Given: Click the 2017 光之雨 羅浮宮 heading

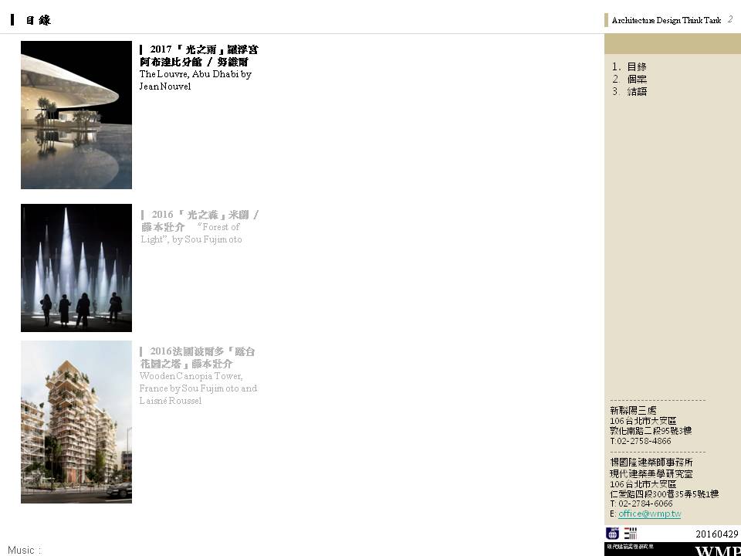Looking at the screenshot, I should 199,55.
